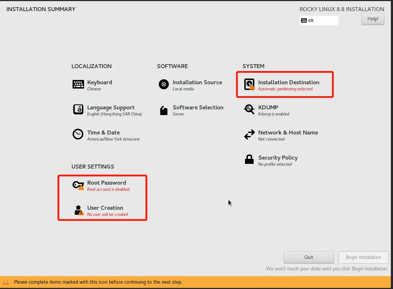Click 'Server' software selection text
The height and width of the screenshot is (289, 393).
pos(179,114)
